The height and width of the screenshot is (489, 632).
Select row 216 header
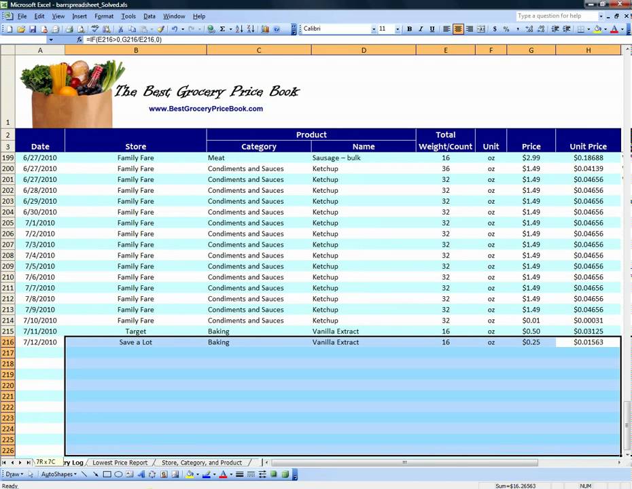point(7,342)
